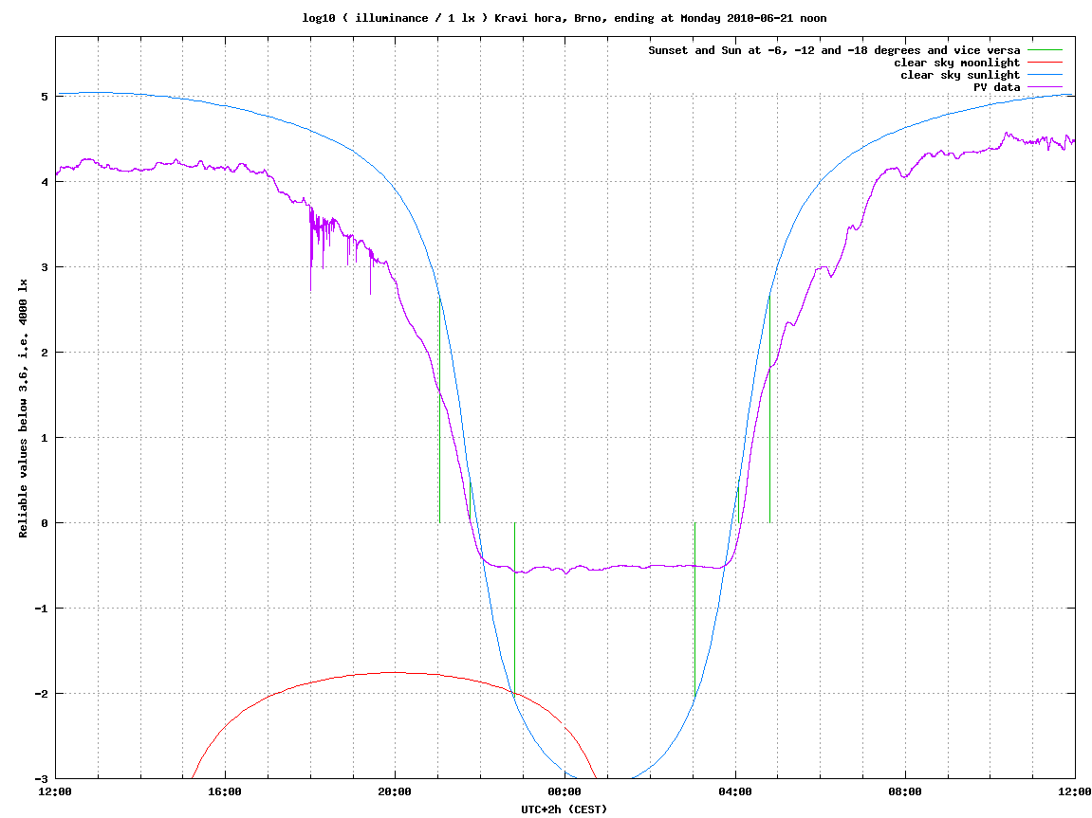Click the chart title text at top
This screenshot has height=818, width=1092.
(x=565, y=18)
